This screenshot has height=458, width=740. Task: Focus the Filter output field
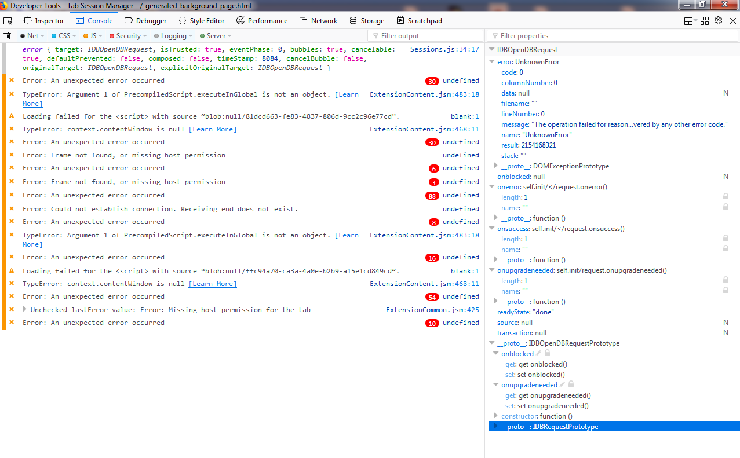[425, 36]
